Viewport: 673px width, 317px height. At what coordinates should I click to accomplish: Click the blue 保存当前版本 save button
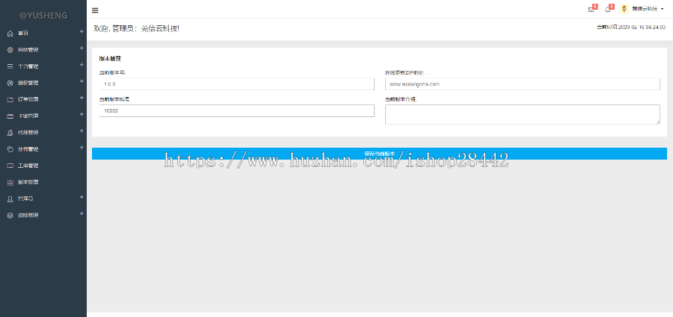click(379, 154)
